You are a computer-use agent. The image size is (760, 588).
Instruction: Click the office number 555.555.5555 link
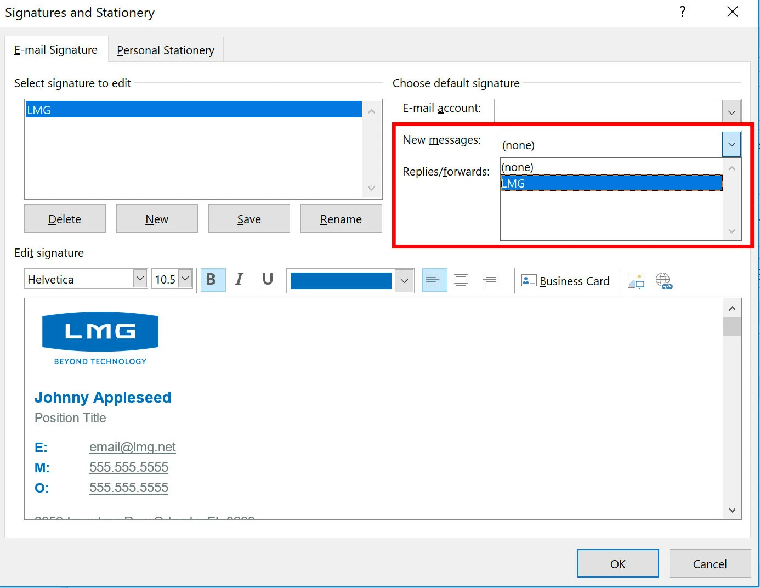tap(129, 488)
